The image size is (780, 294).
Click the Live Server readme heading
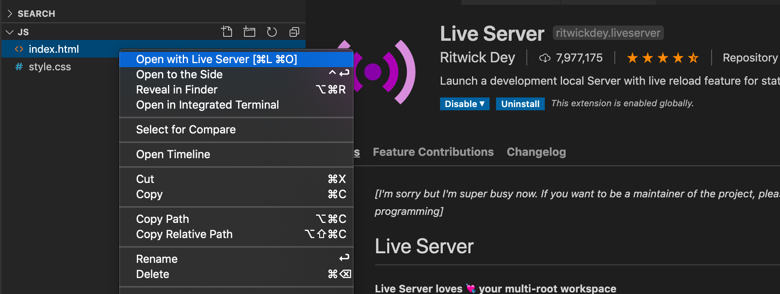tap(424, 246)
